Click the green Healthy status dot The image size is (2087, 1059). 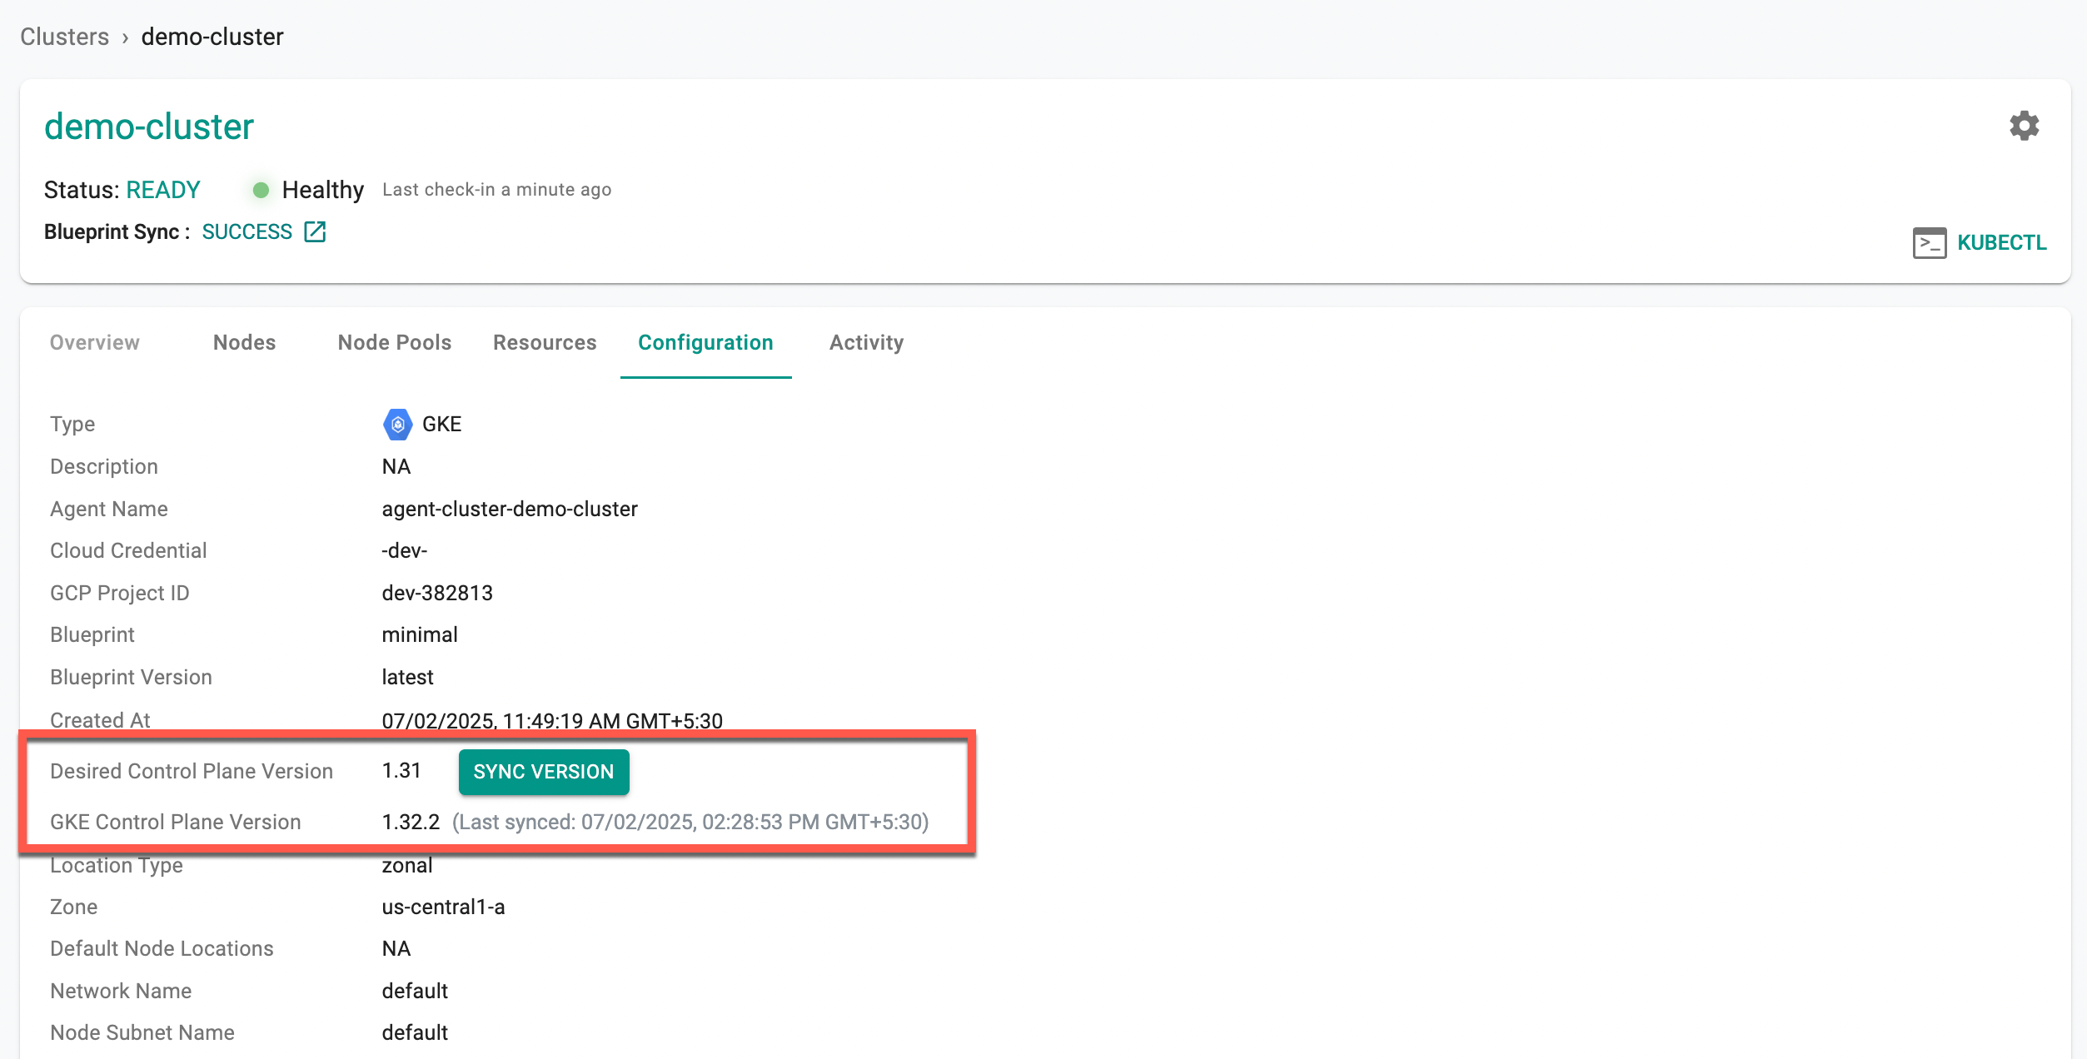(261, 190)
